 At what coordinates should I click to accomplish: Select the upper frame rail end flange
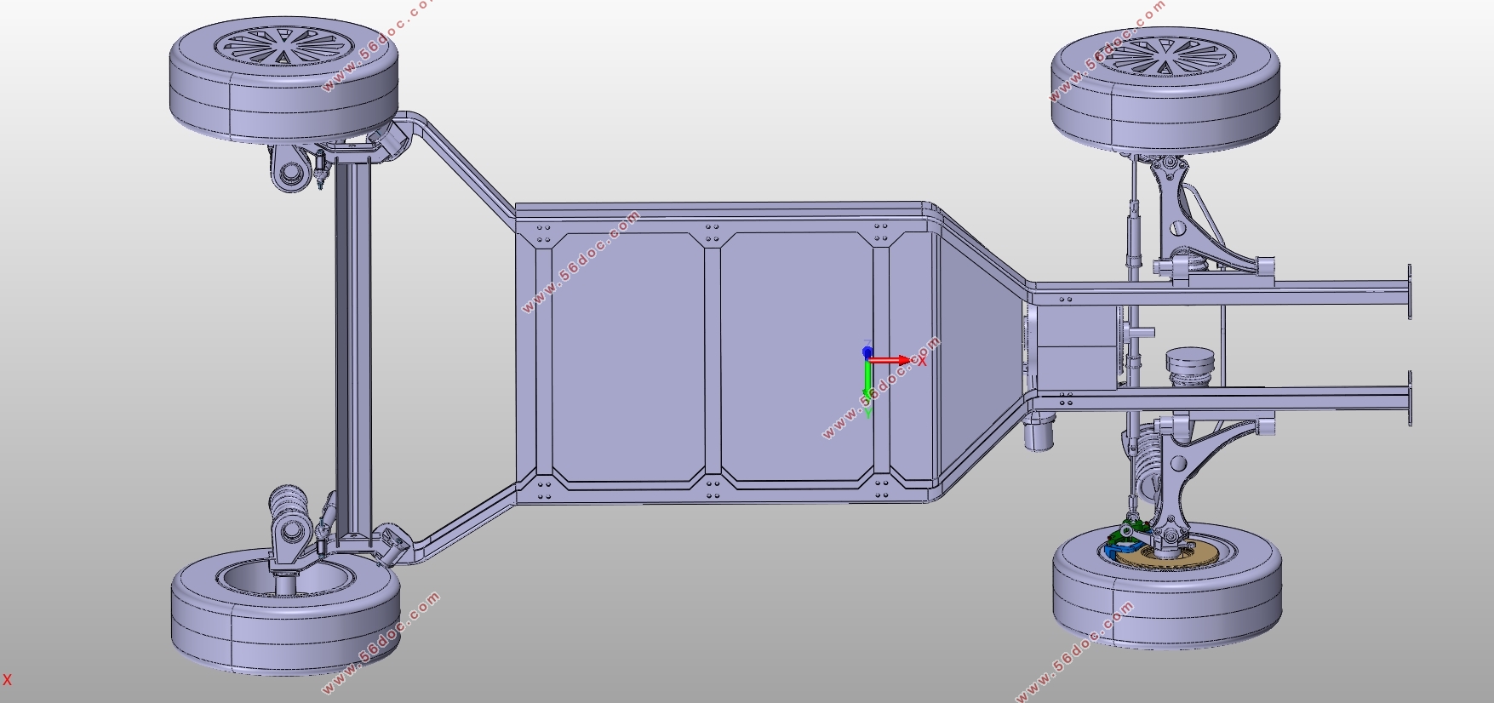coord(1410,292)
